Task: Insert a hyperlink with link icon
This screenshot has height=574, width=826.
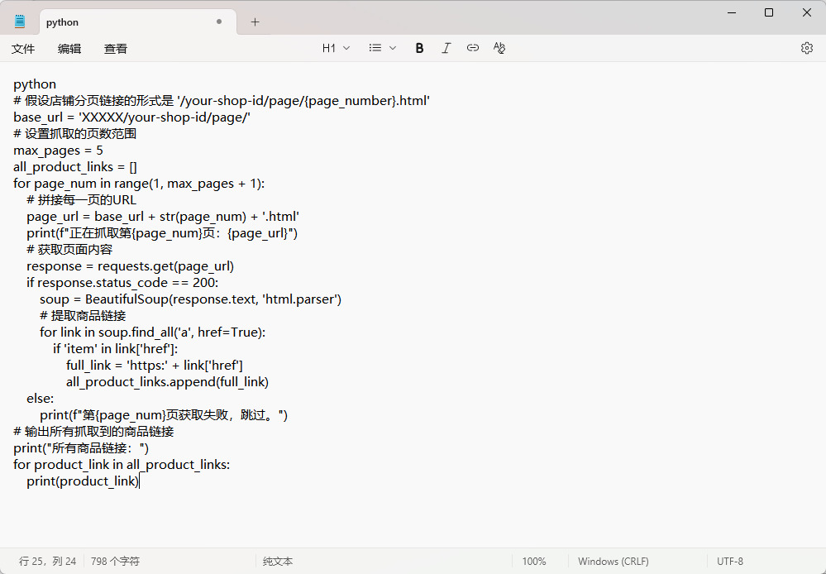Action: coord(472,48)
